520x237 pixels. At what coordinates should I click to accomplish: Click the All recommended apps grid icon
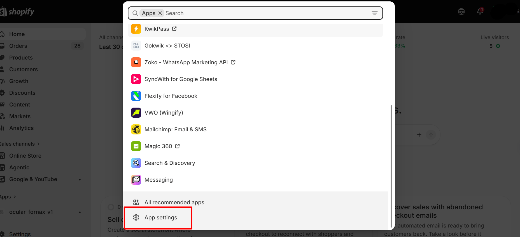pos(136,202)
